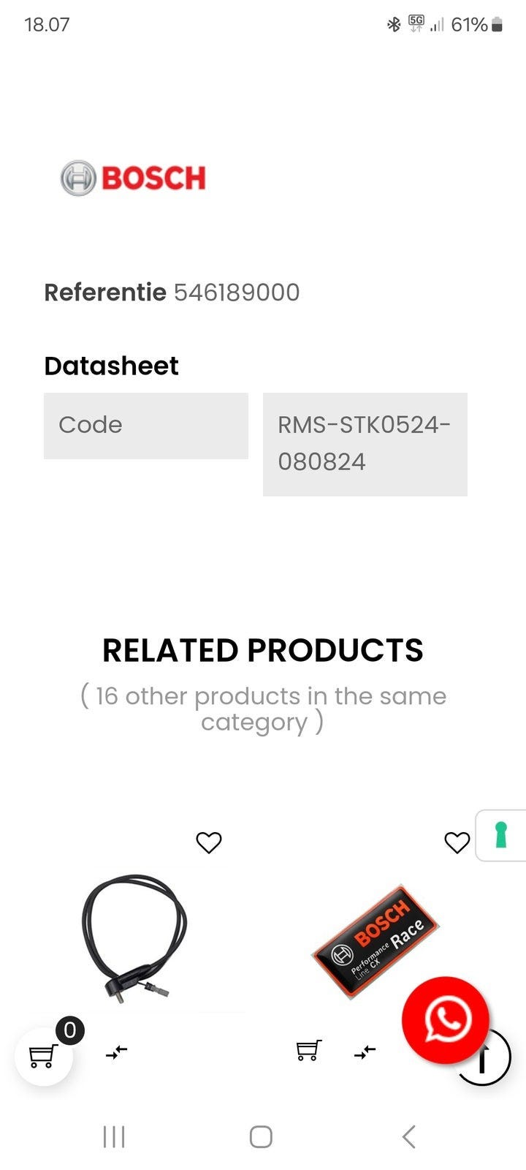Go back with Android back button
526x1170 pixels.
409,1136
